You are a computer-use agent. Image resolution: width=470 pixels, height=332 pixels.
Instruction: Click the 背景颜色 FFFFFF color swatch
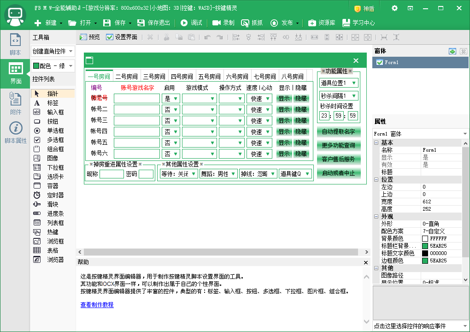tap(425, 238)
